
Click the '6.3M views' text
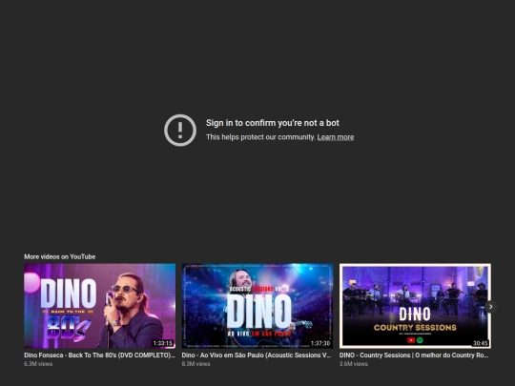click(38, 364)
